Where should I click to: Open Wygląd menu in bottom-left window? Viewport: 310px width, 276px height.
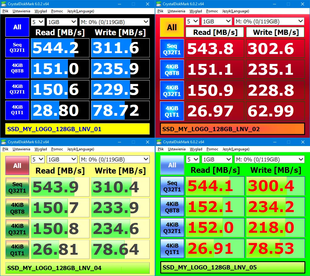point(41,149)
